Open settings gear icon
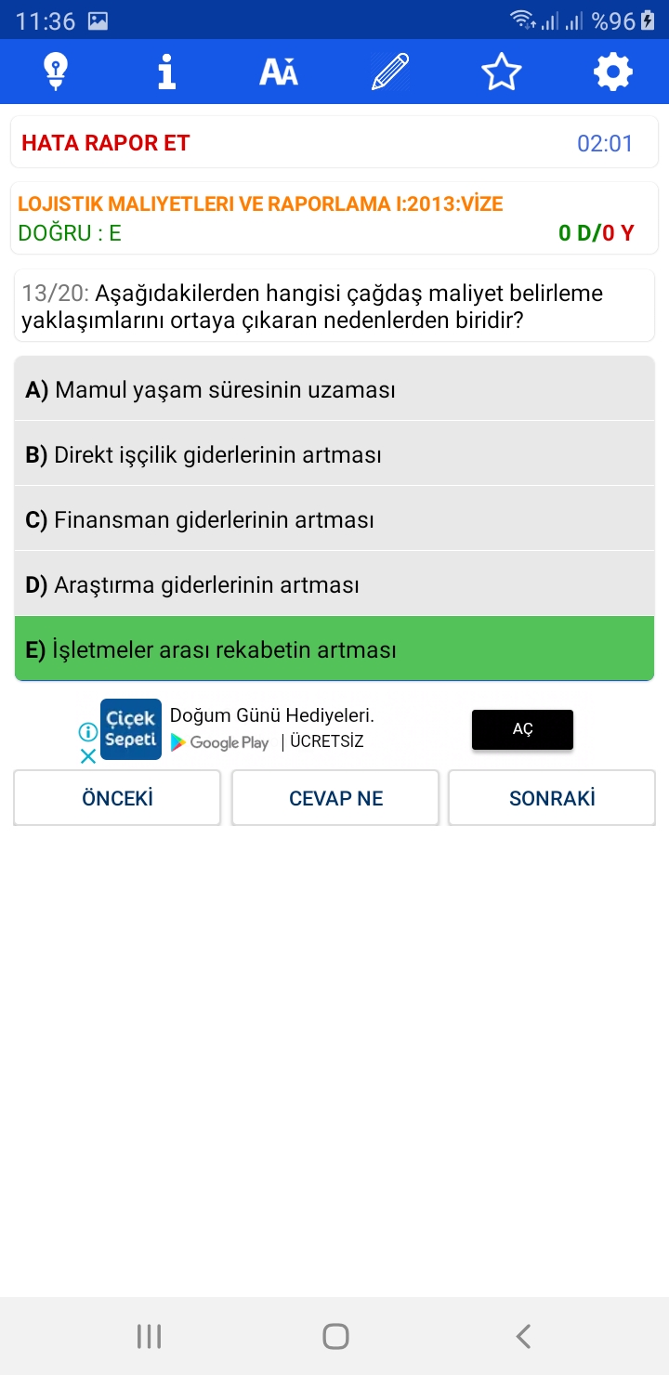The height and width of the screenshot is (1375, 669). (x=613, y=72)
